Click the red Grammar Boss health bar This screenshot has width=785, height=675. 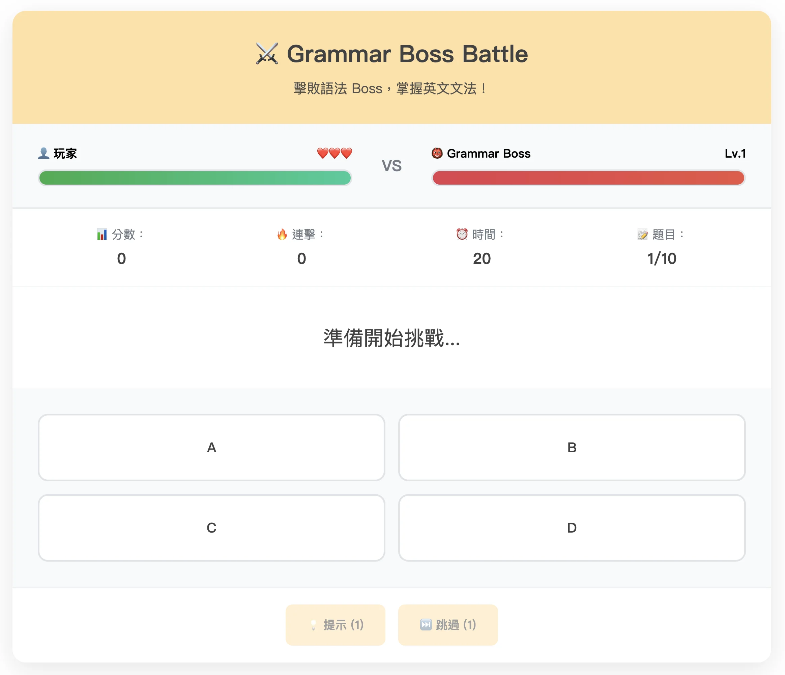(x=588, y=178)
